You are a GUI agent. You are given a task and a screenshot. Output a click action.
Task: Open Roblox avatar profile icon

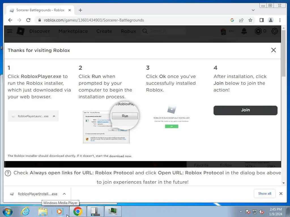pos(223,31)
